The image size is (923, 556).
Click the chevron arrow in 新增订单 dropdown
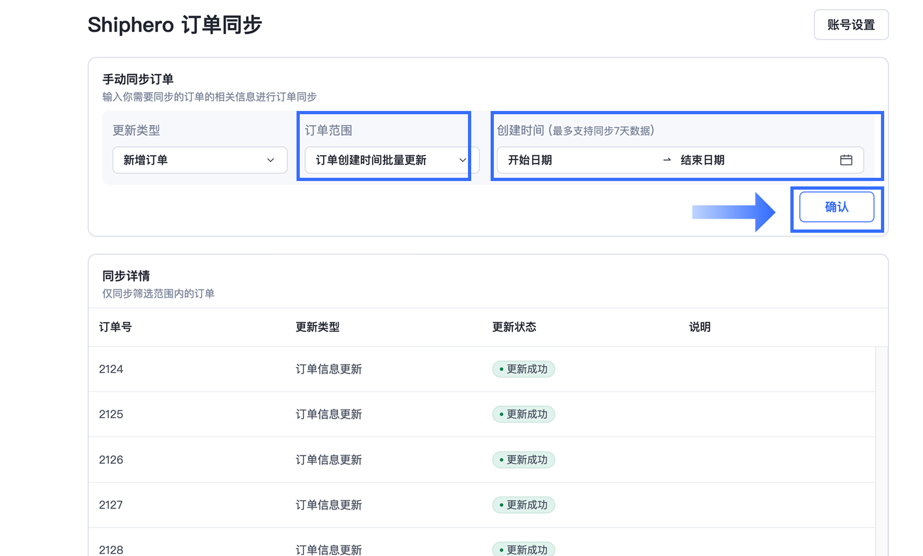point(271,160)
